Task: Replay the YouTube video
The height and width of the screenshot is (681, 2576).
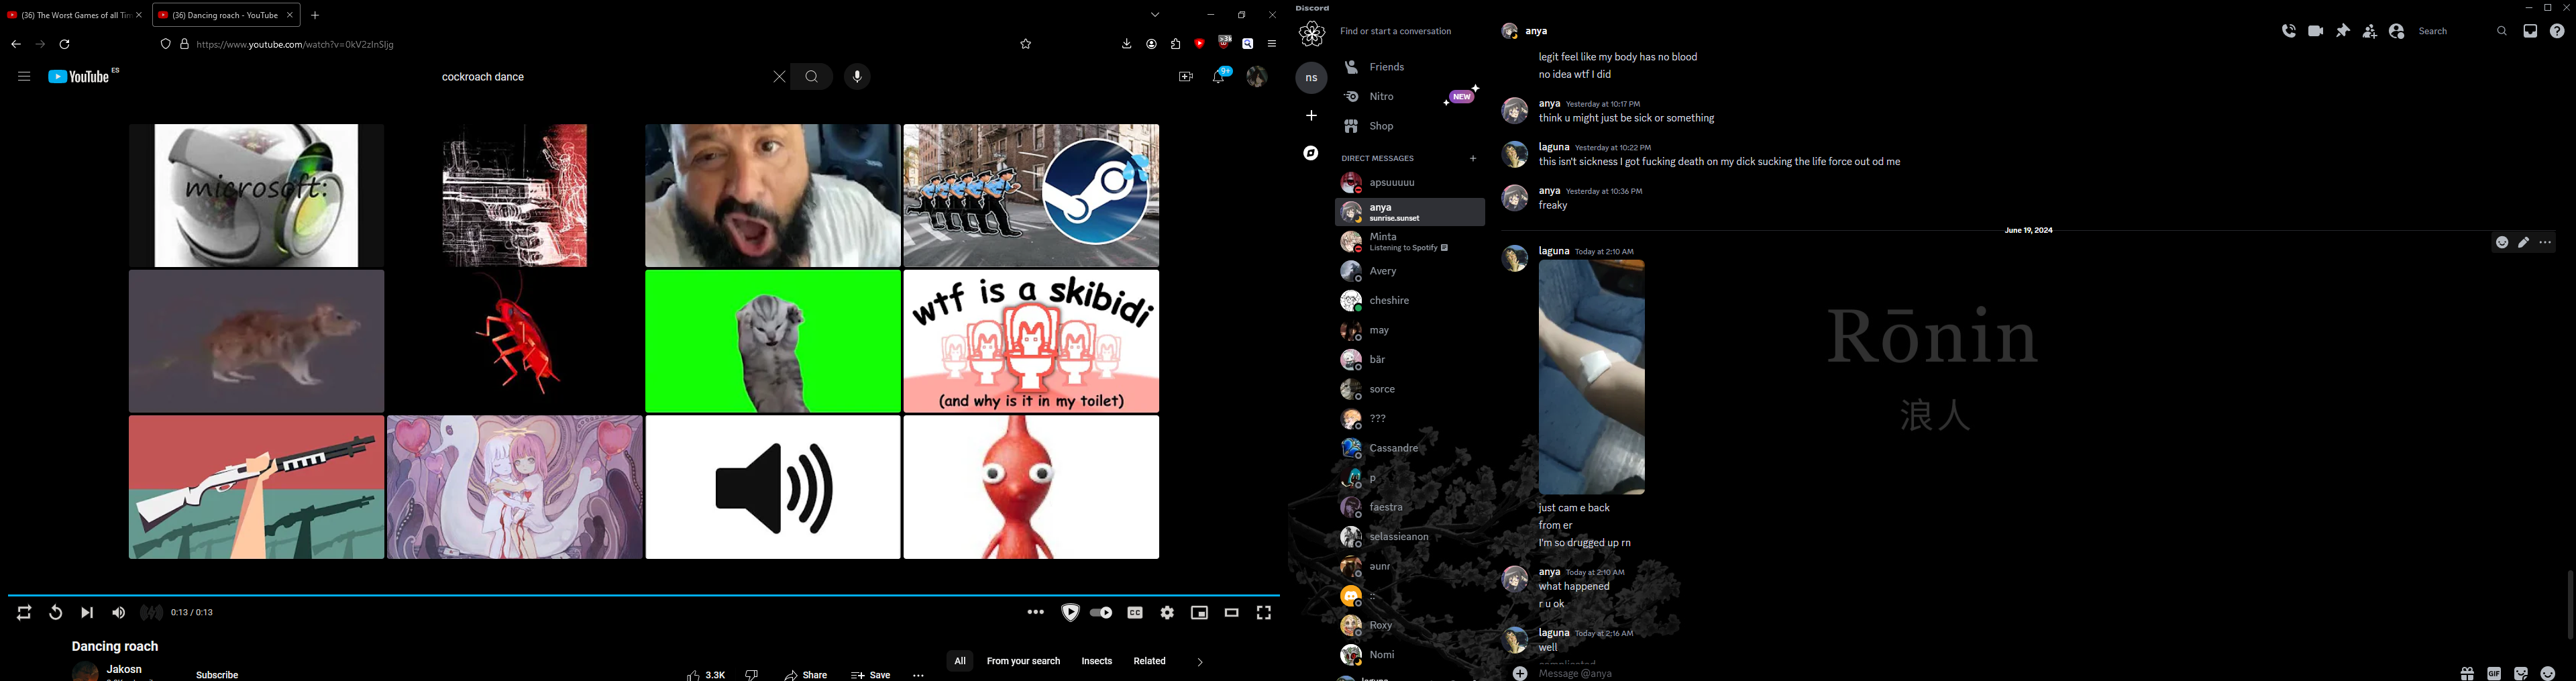Action: pos(56,613)
